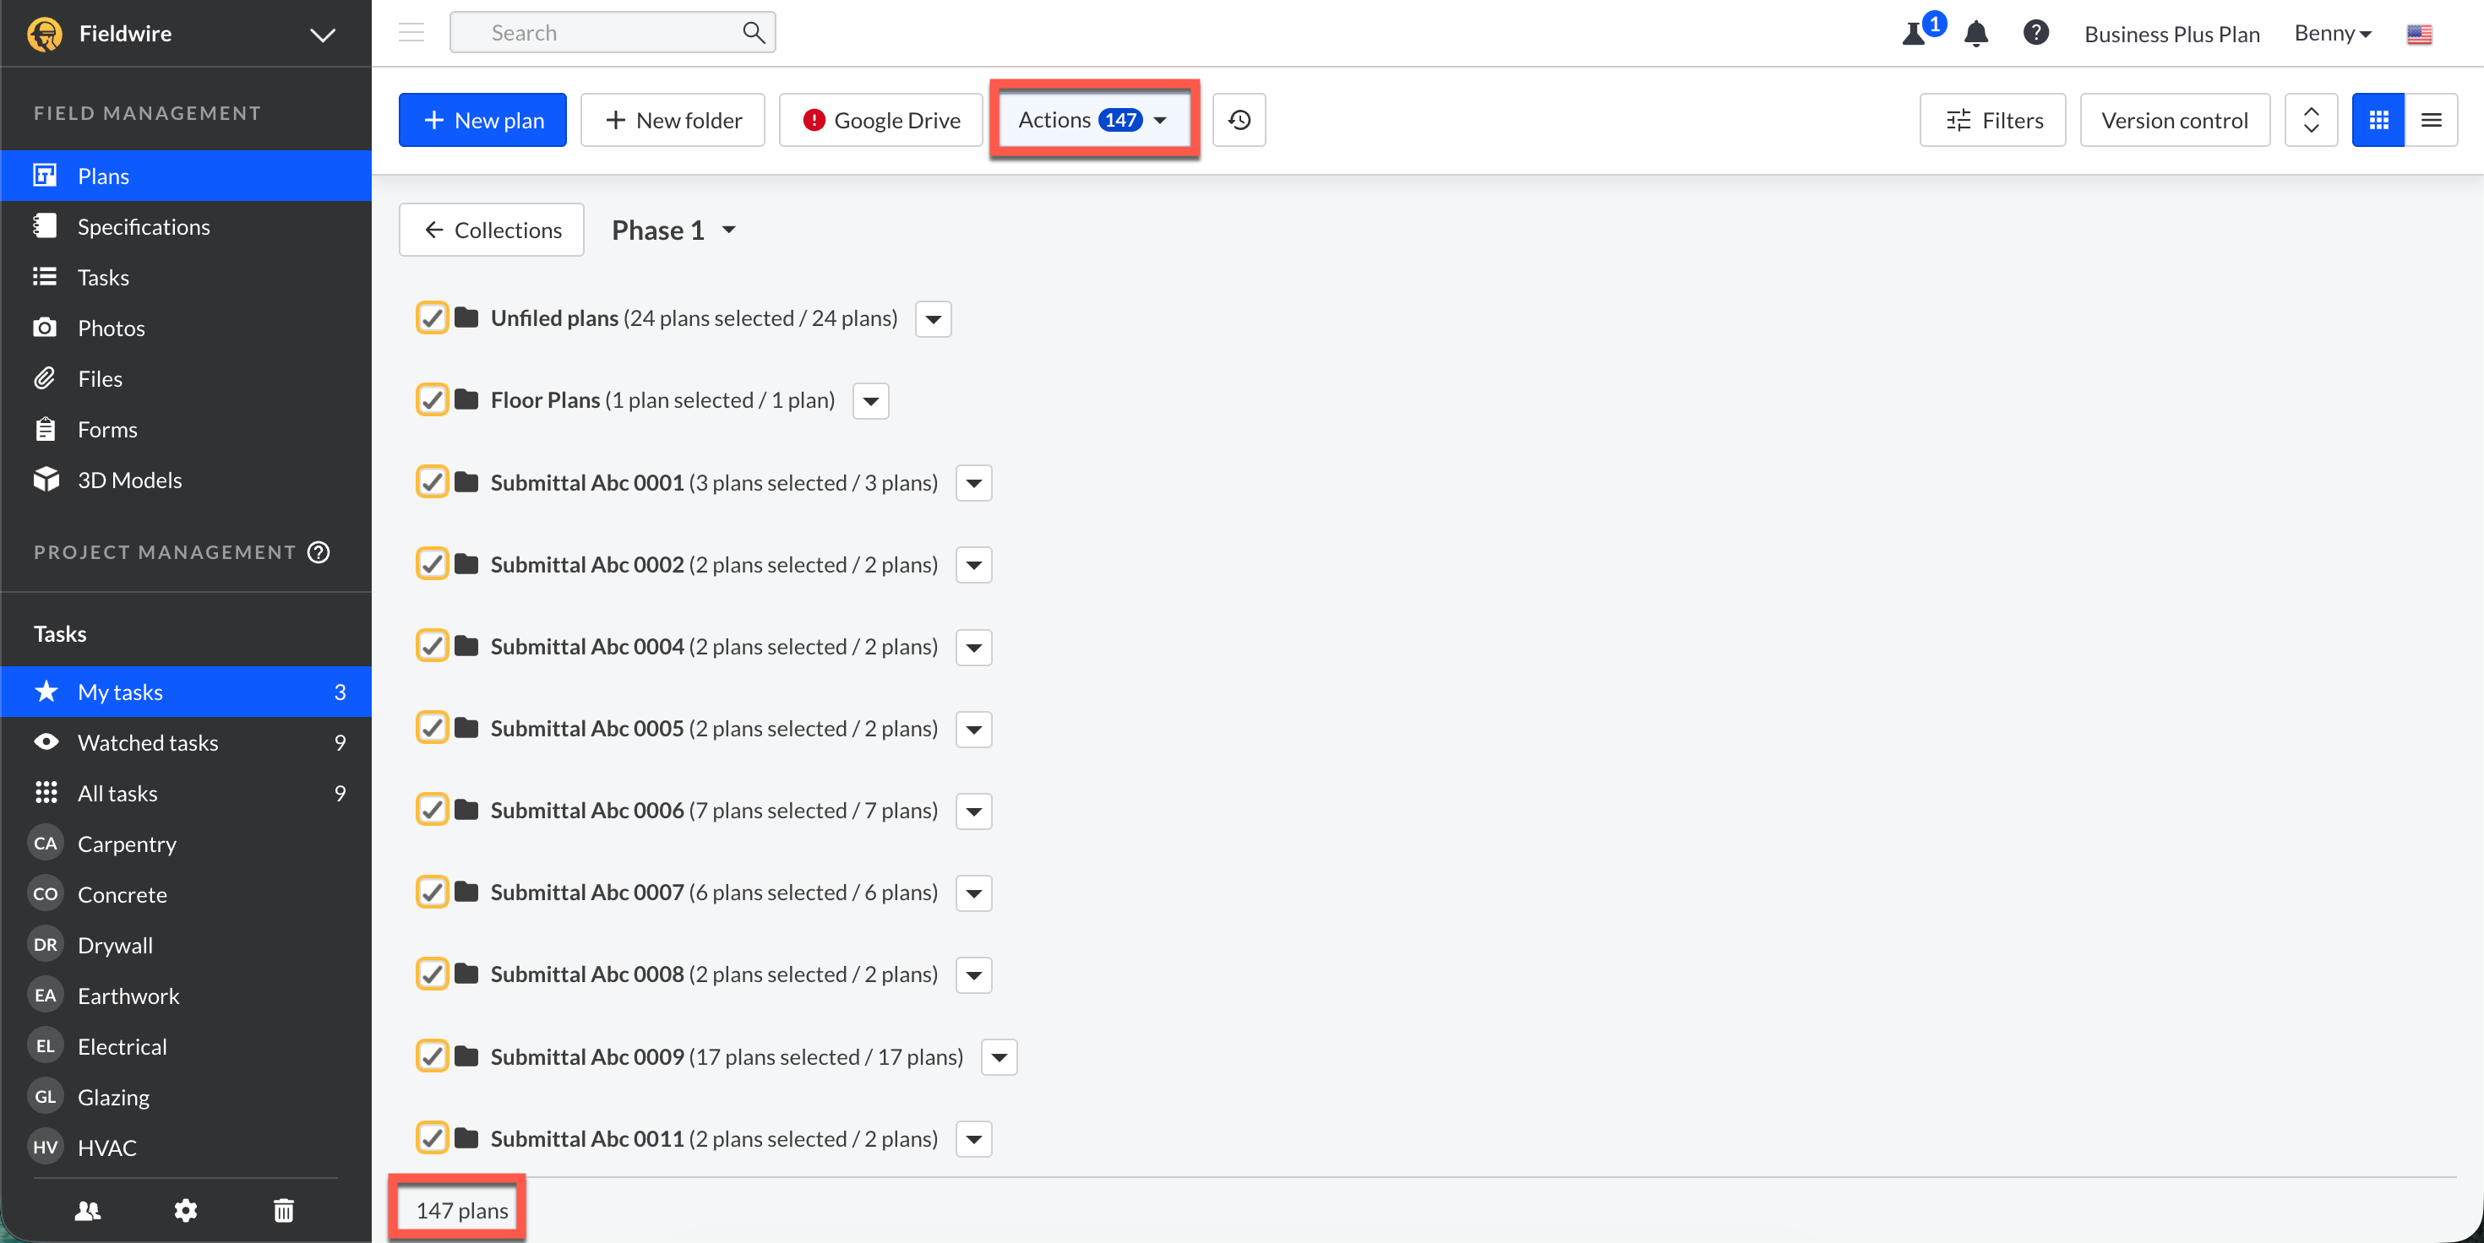Open the notifications bell icon
The height and width of the screenshot is (1243, 2484).
point(1976,34)
